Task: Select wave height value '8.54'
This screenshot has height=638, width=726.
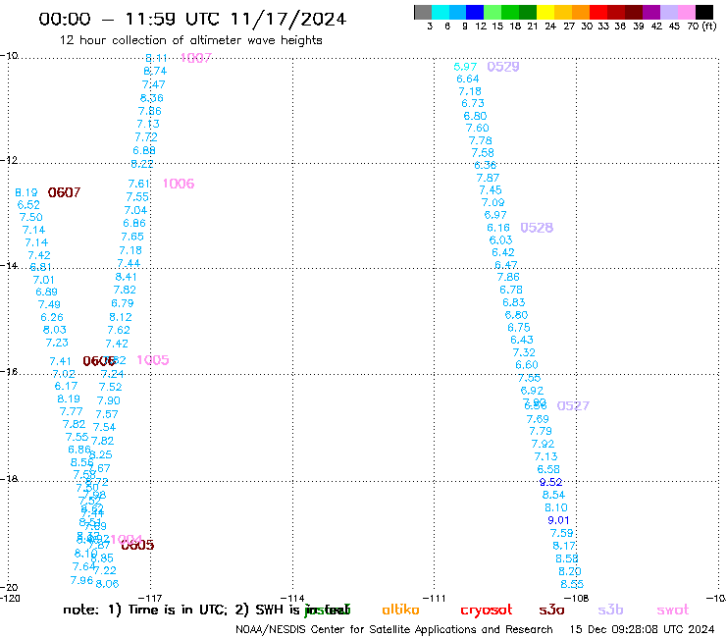Action: pos(553,496)
